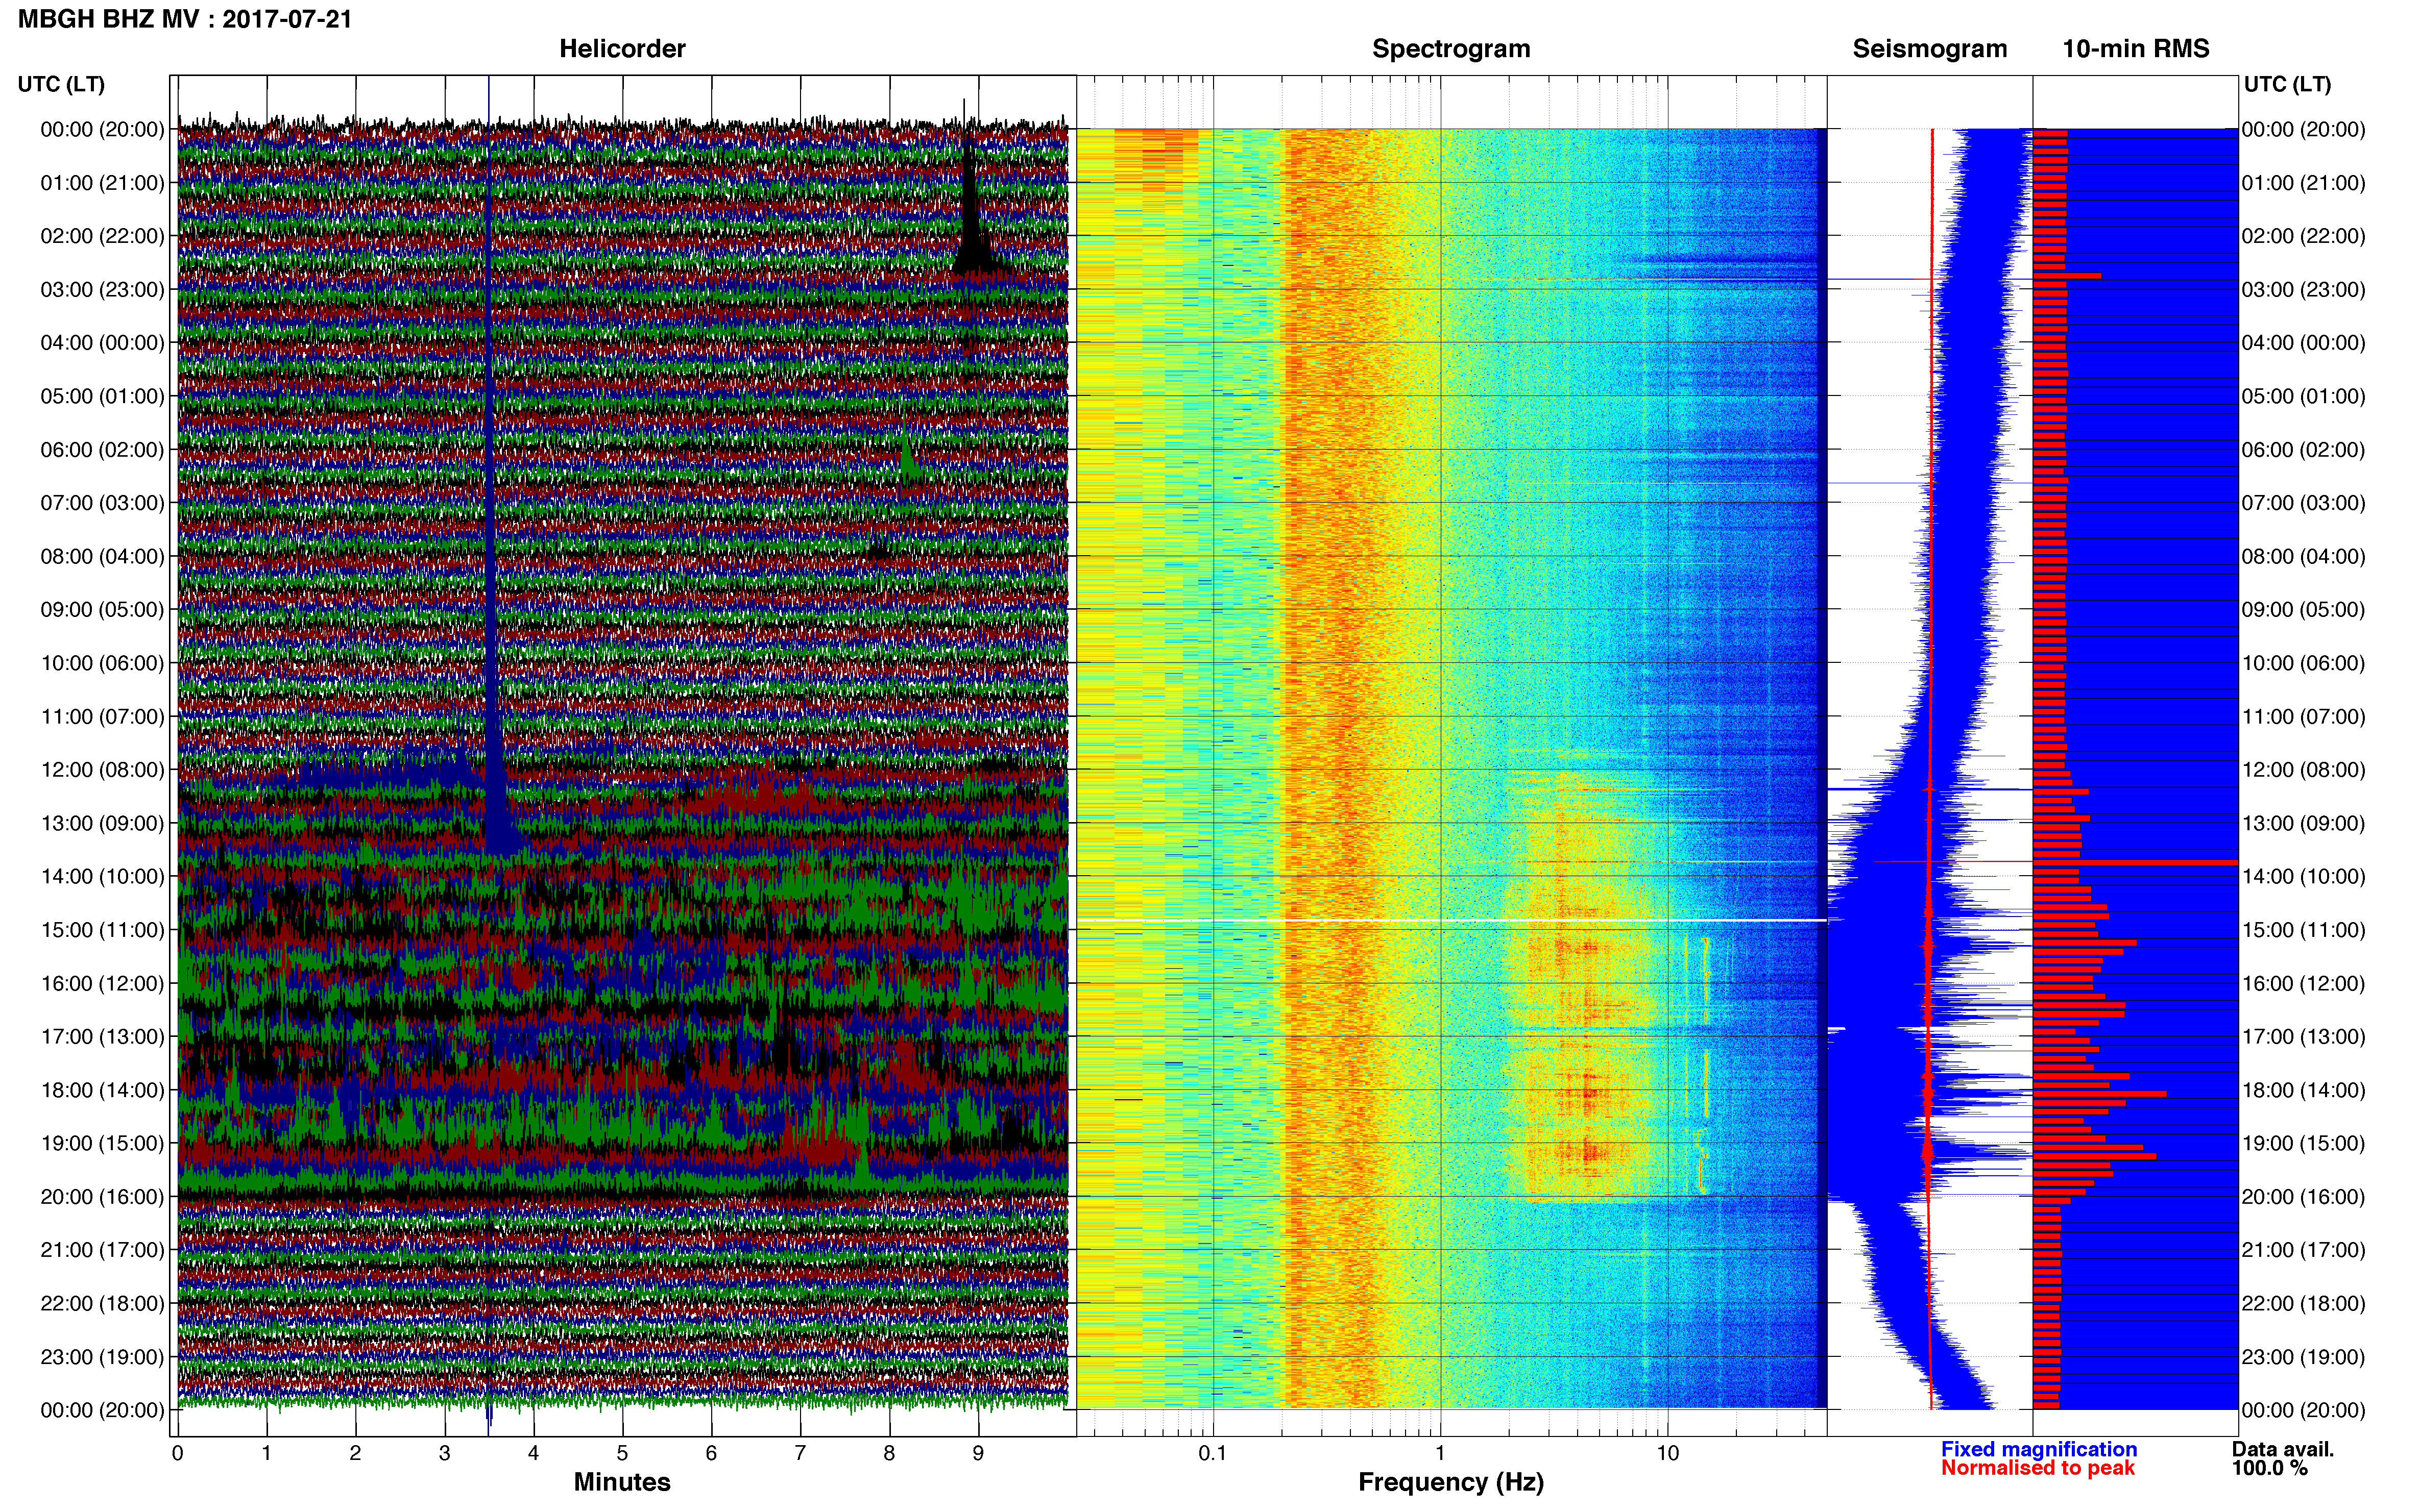2420x1512 pixels.
Task: Click the 10 tick on the Frequency axis
Action: [x=1667, y=1454]
